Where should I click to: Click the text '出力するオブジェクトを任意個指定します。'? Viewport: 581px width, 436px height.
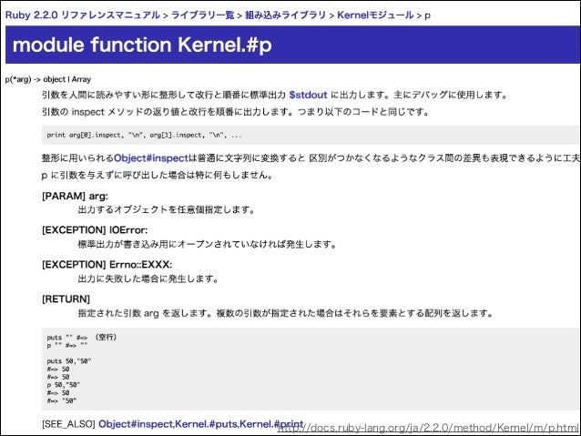167,209
